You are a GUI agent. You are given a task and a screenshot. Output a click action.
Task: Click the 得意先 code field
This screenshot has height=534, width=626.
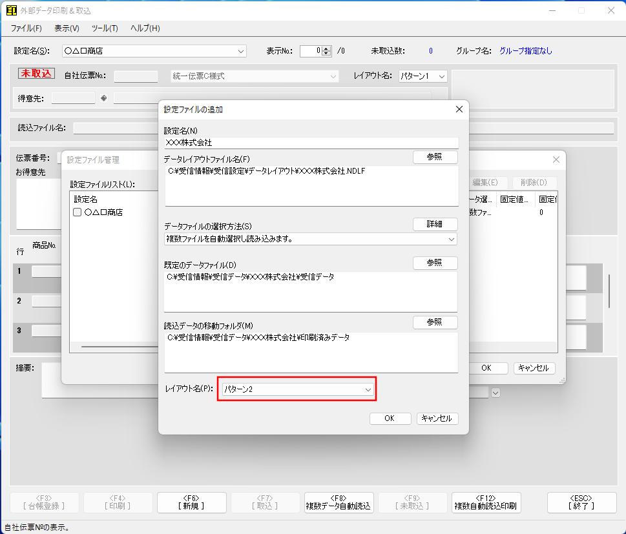pyautogui.click(x=74, y=98)
